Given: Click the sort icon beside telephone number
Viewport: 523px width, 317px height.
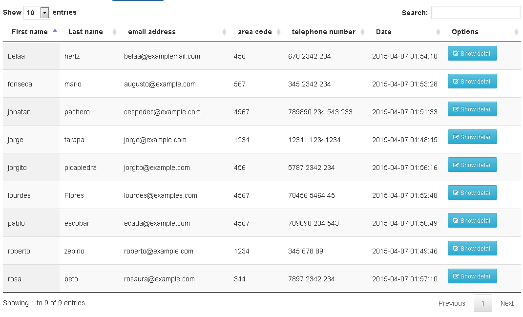Looking at the screenshot, I should (x=362, y=31).
